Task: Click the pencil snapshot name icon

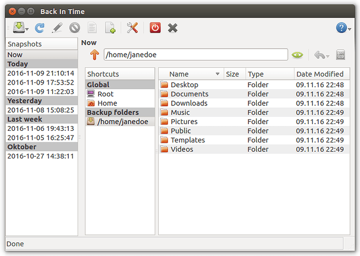Action: [57, 28]
